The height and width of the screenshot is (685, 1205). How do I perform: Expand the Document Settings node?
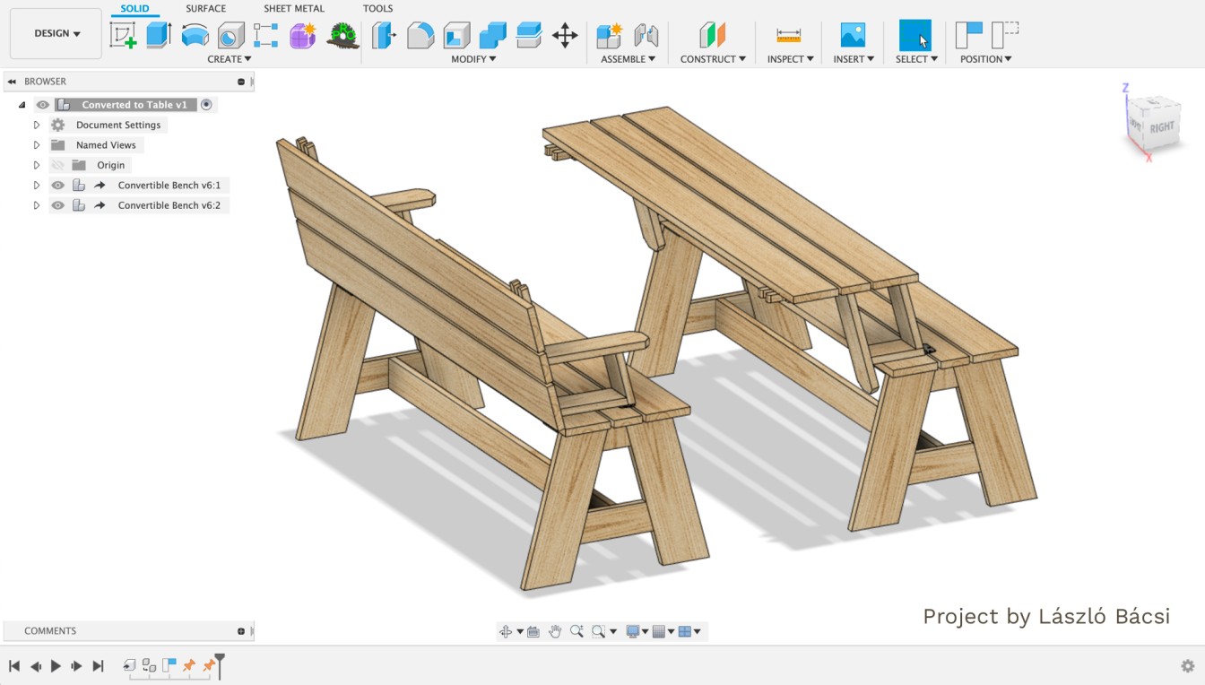click(x=37, y=126)
